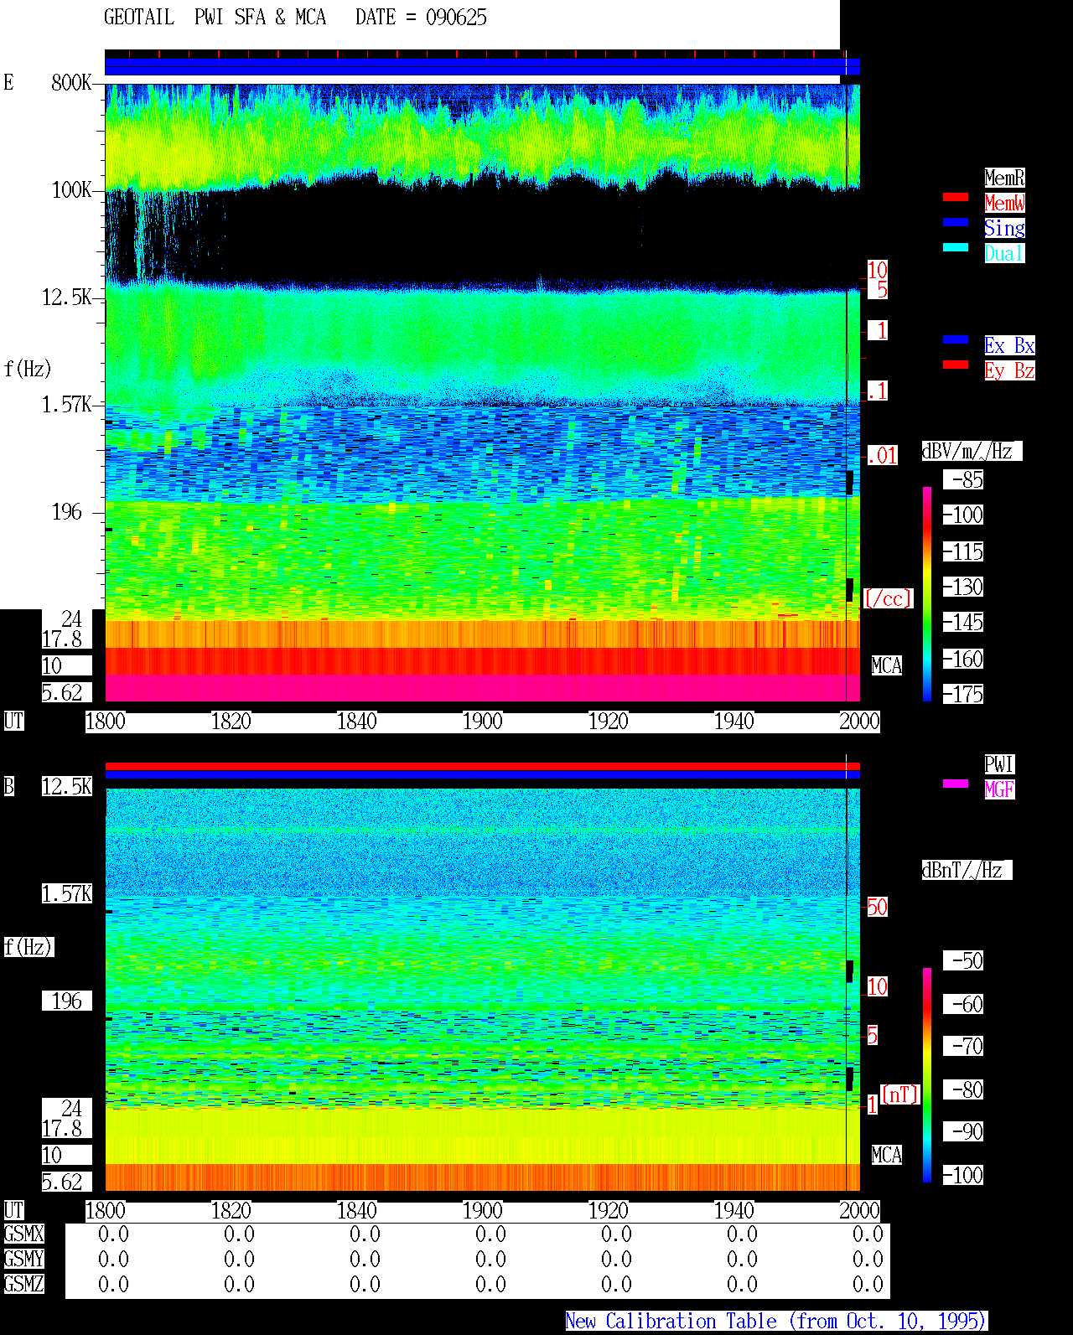Click the 12.5K label on B panel
Image resolution: width=1073 pixels, height=1335 pixels.
(x=67, y=786)
